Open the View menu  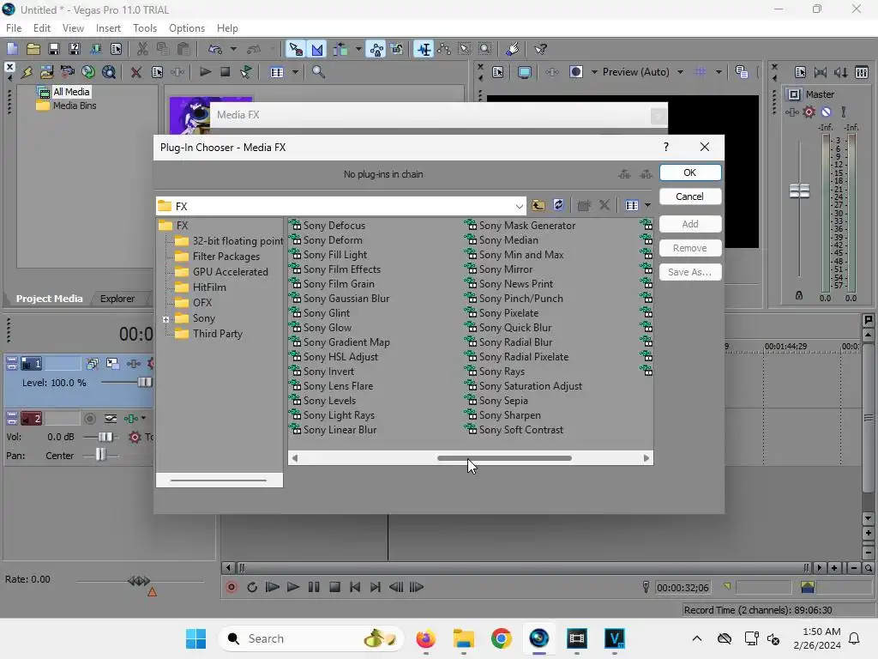click(73, 28)
